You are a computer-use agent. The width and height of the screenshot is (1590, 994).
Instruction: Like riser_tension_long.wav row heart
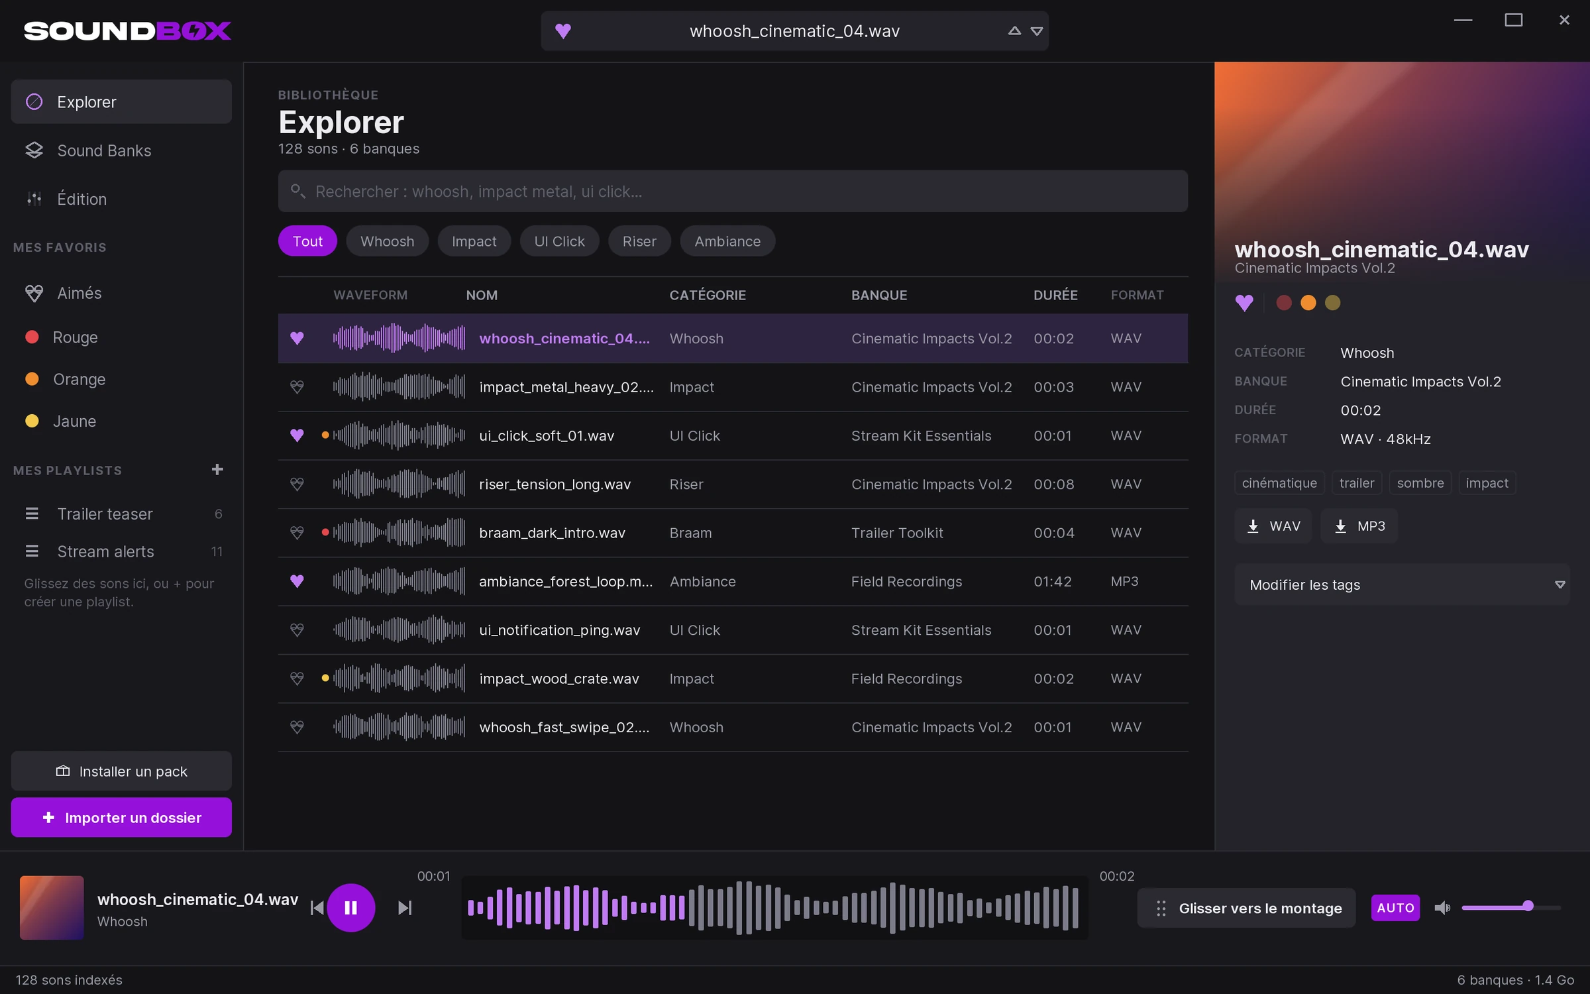[x=297, y=484]
